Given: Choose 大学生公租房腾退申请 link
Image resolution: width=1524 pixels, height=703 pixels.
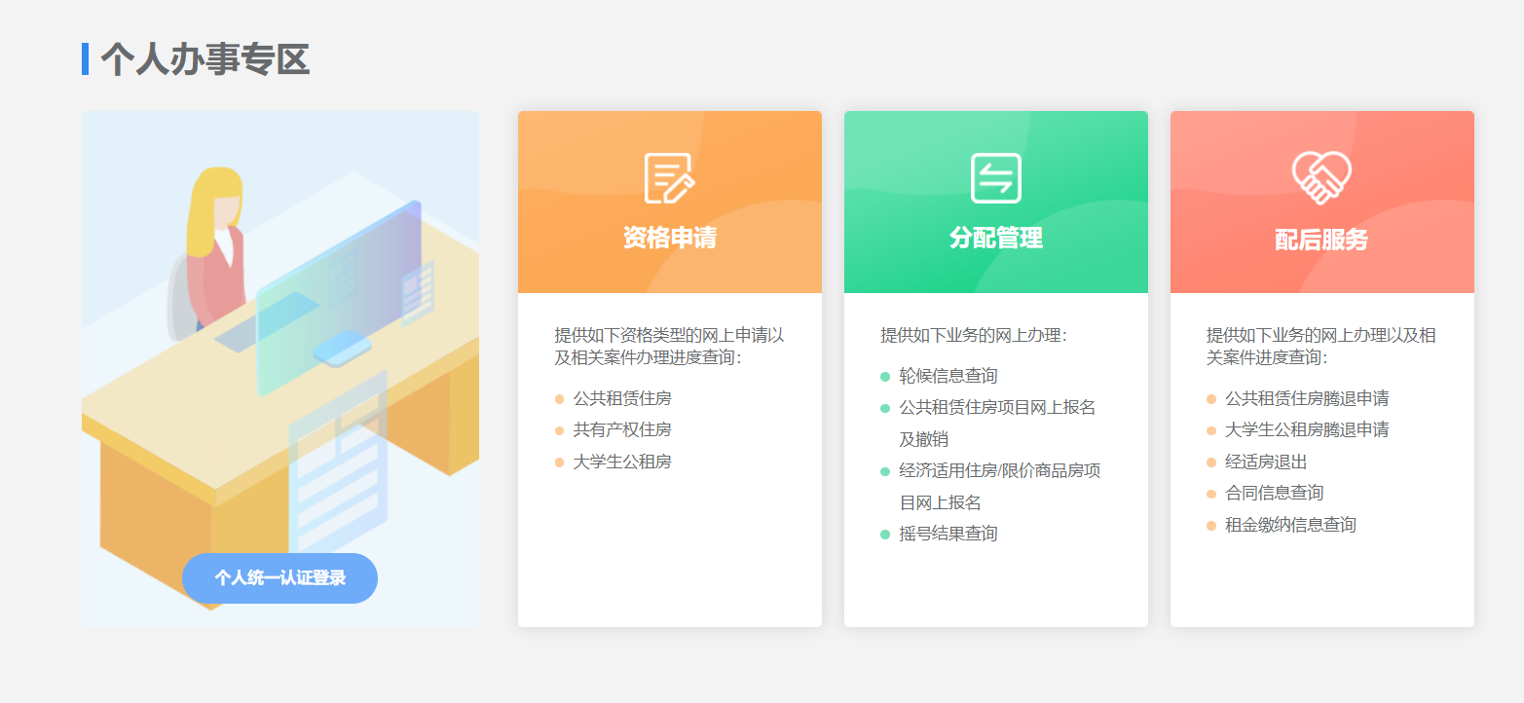Looking at the screenshot, I should click(1307, 429).
